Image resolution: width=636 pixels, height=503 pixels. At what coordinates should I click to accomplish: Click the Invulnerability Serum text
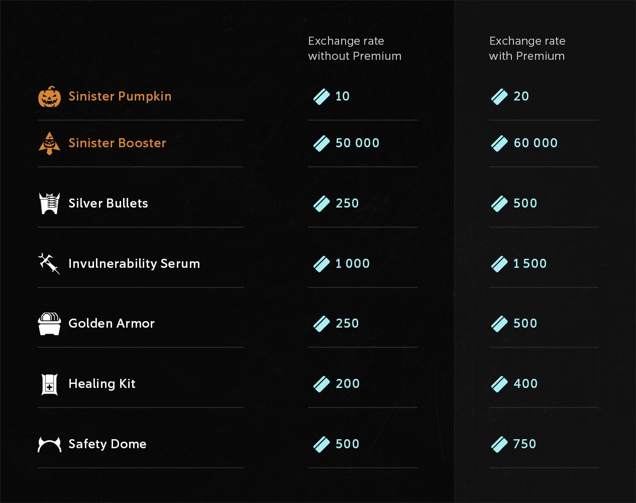point(134,264)
